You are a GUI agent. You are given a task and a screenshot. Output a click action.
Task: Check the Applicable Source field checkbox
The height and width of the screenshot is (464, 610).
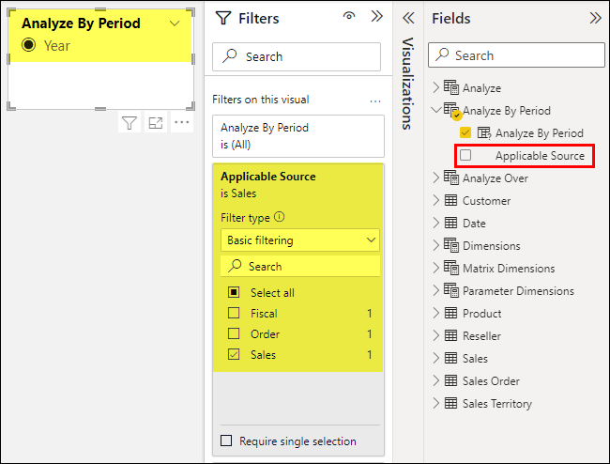tap(466, 156)
